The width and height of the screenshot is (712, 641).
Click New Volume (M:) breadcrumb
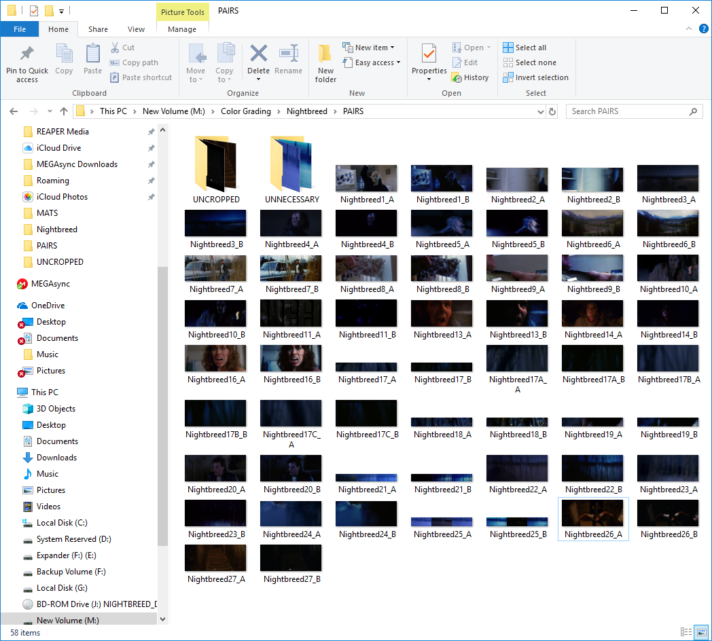[173, 111]
